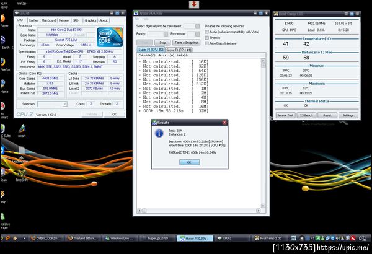Screen dimensions: 372x254
Task: Enable the Audio service checkbox
Action: 206,32
